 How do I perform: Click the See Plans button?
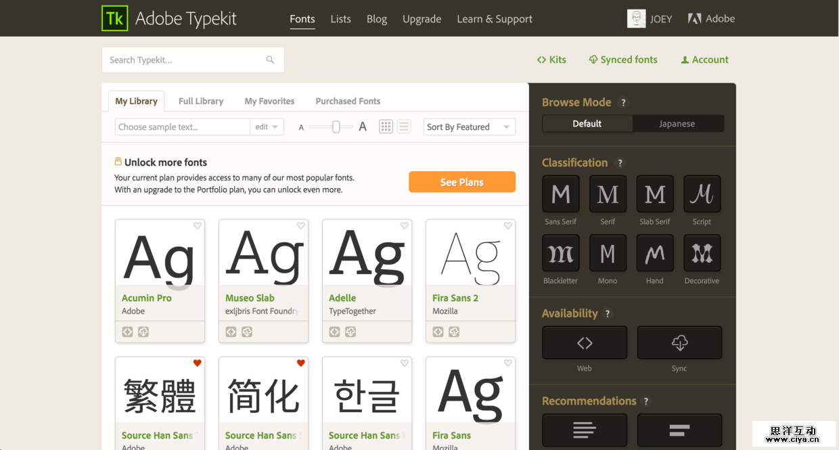(x=462, y=182)
